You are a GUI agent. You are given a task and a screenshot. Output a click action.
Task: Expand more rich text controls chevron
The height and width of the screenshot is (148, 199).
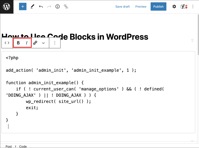[43, 43]
